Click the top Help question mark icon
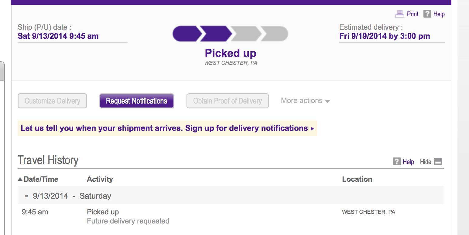 (x=427, y=14)
